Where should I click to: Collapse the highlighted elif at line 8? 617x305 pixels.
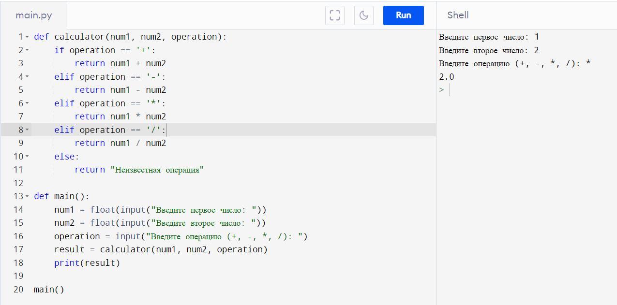click(x=27, y=130)
